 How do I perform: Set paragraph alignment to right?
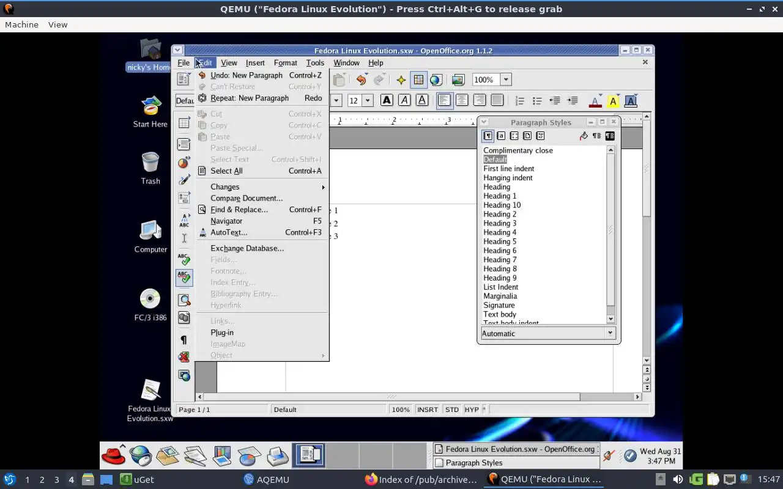[480, 100]
